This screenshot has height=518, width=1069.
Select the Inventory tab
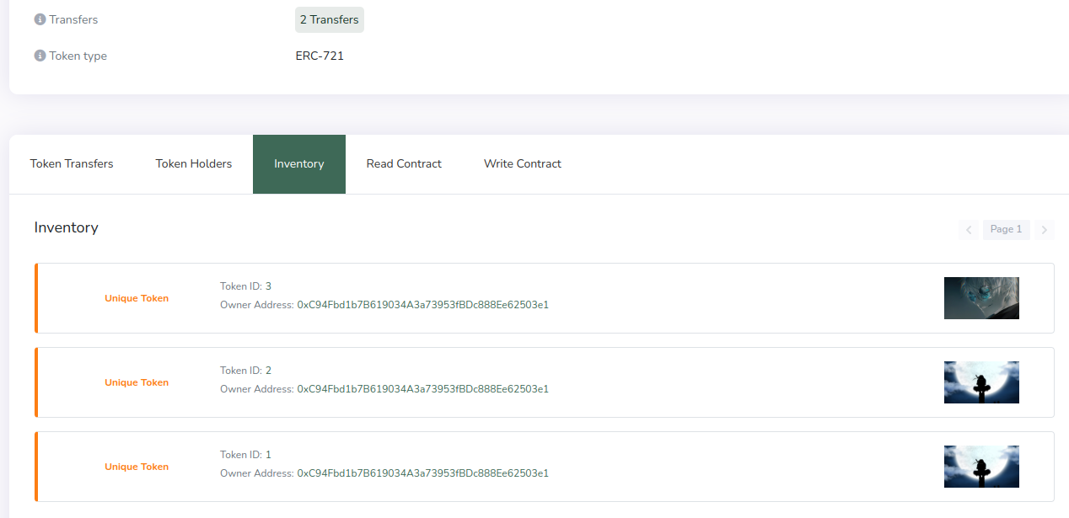click(298, 163)
